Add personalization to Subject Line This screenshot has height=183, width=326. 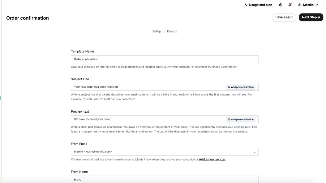tap(241, 87)
